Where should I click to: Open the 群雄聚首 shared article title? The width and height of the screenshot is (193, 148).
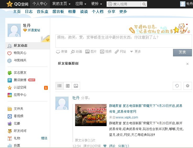coord(146,109)
